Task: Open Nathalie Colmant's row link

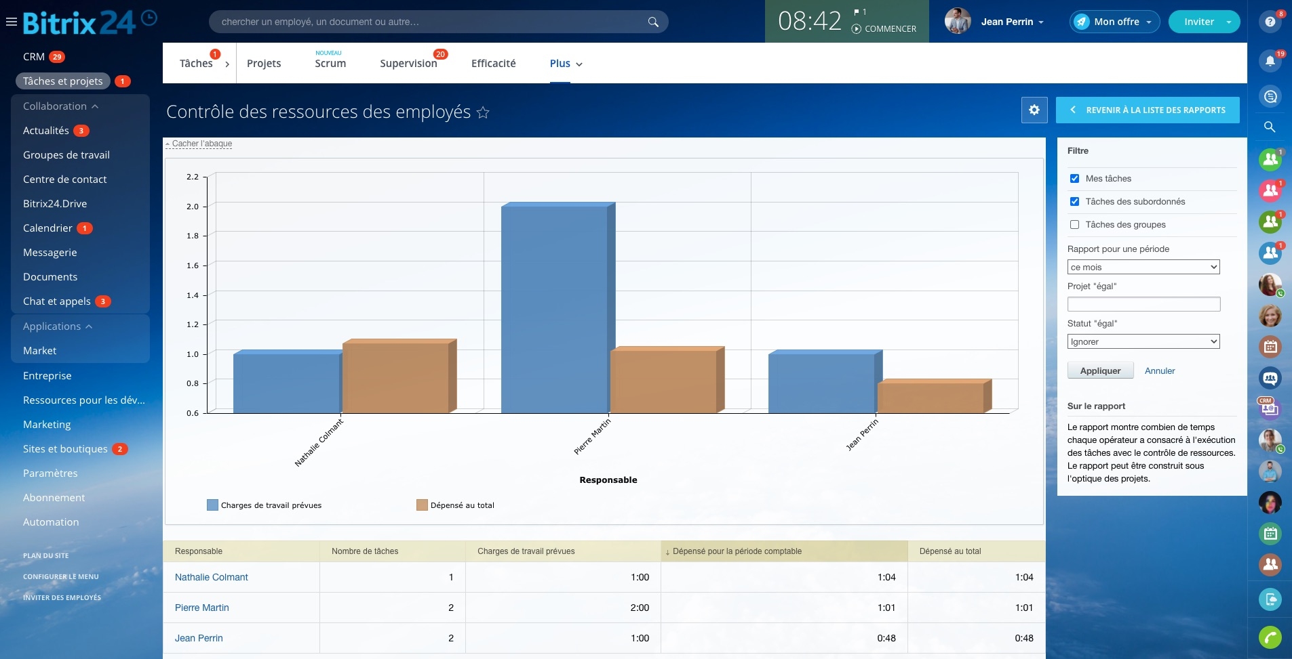Action: (x=212, y=577)
